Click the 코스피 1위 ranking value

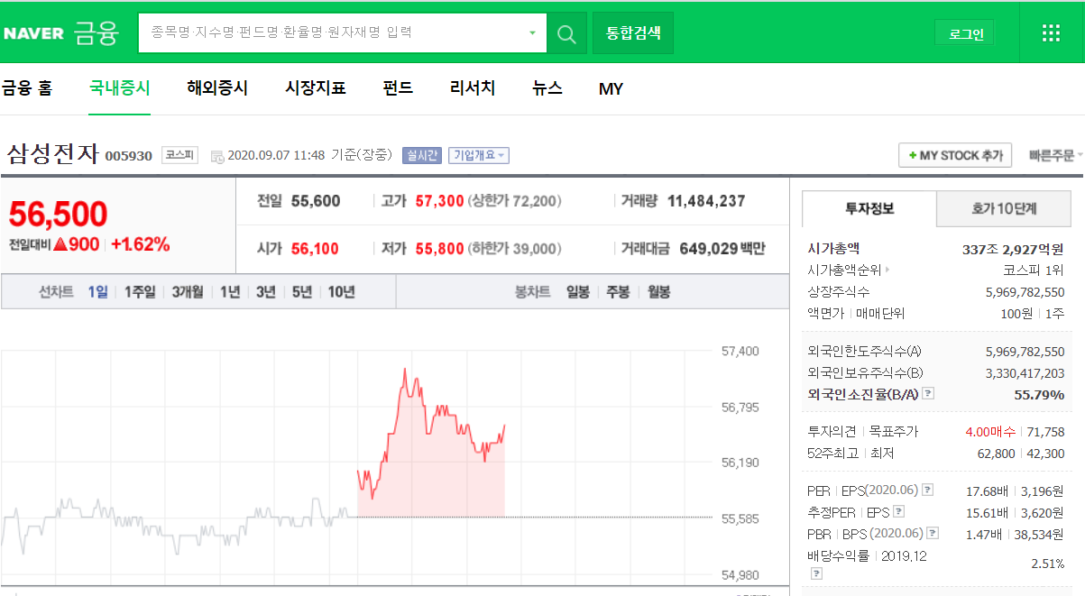click(1034, 270)
